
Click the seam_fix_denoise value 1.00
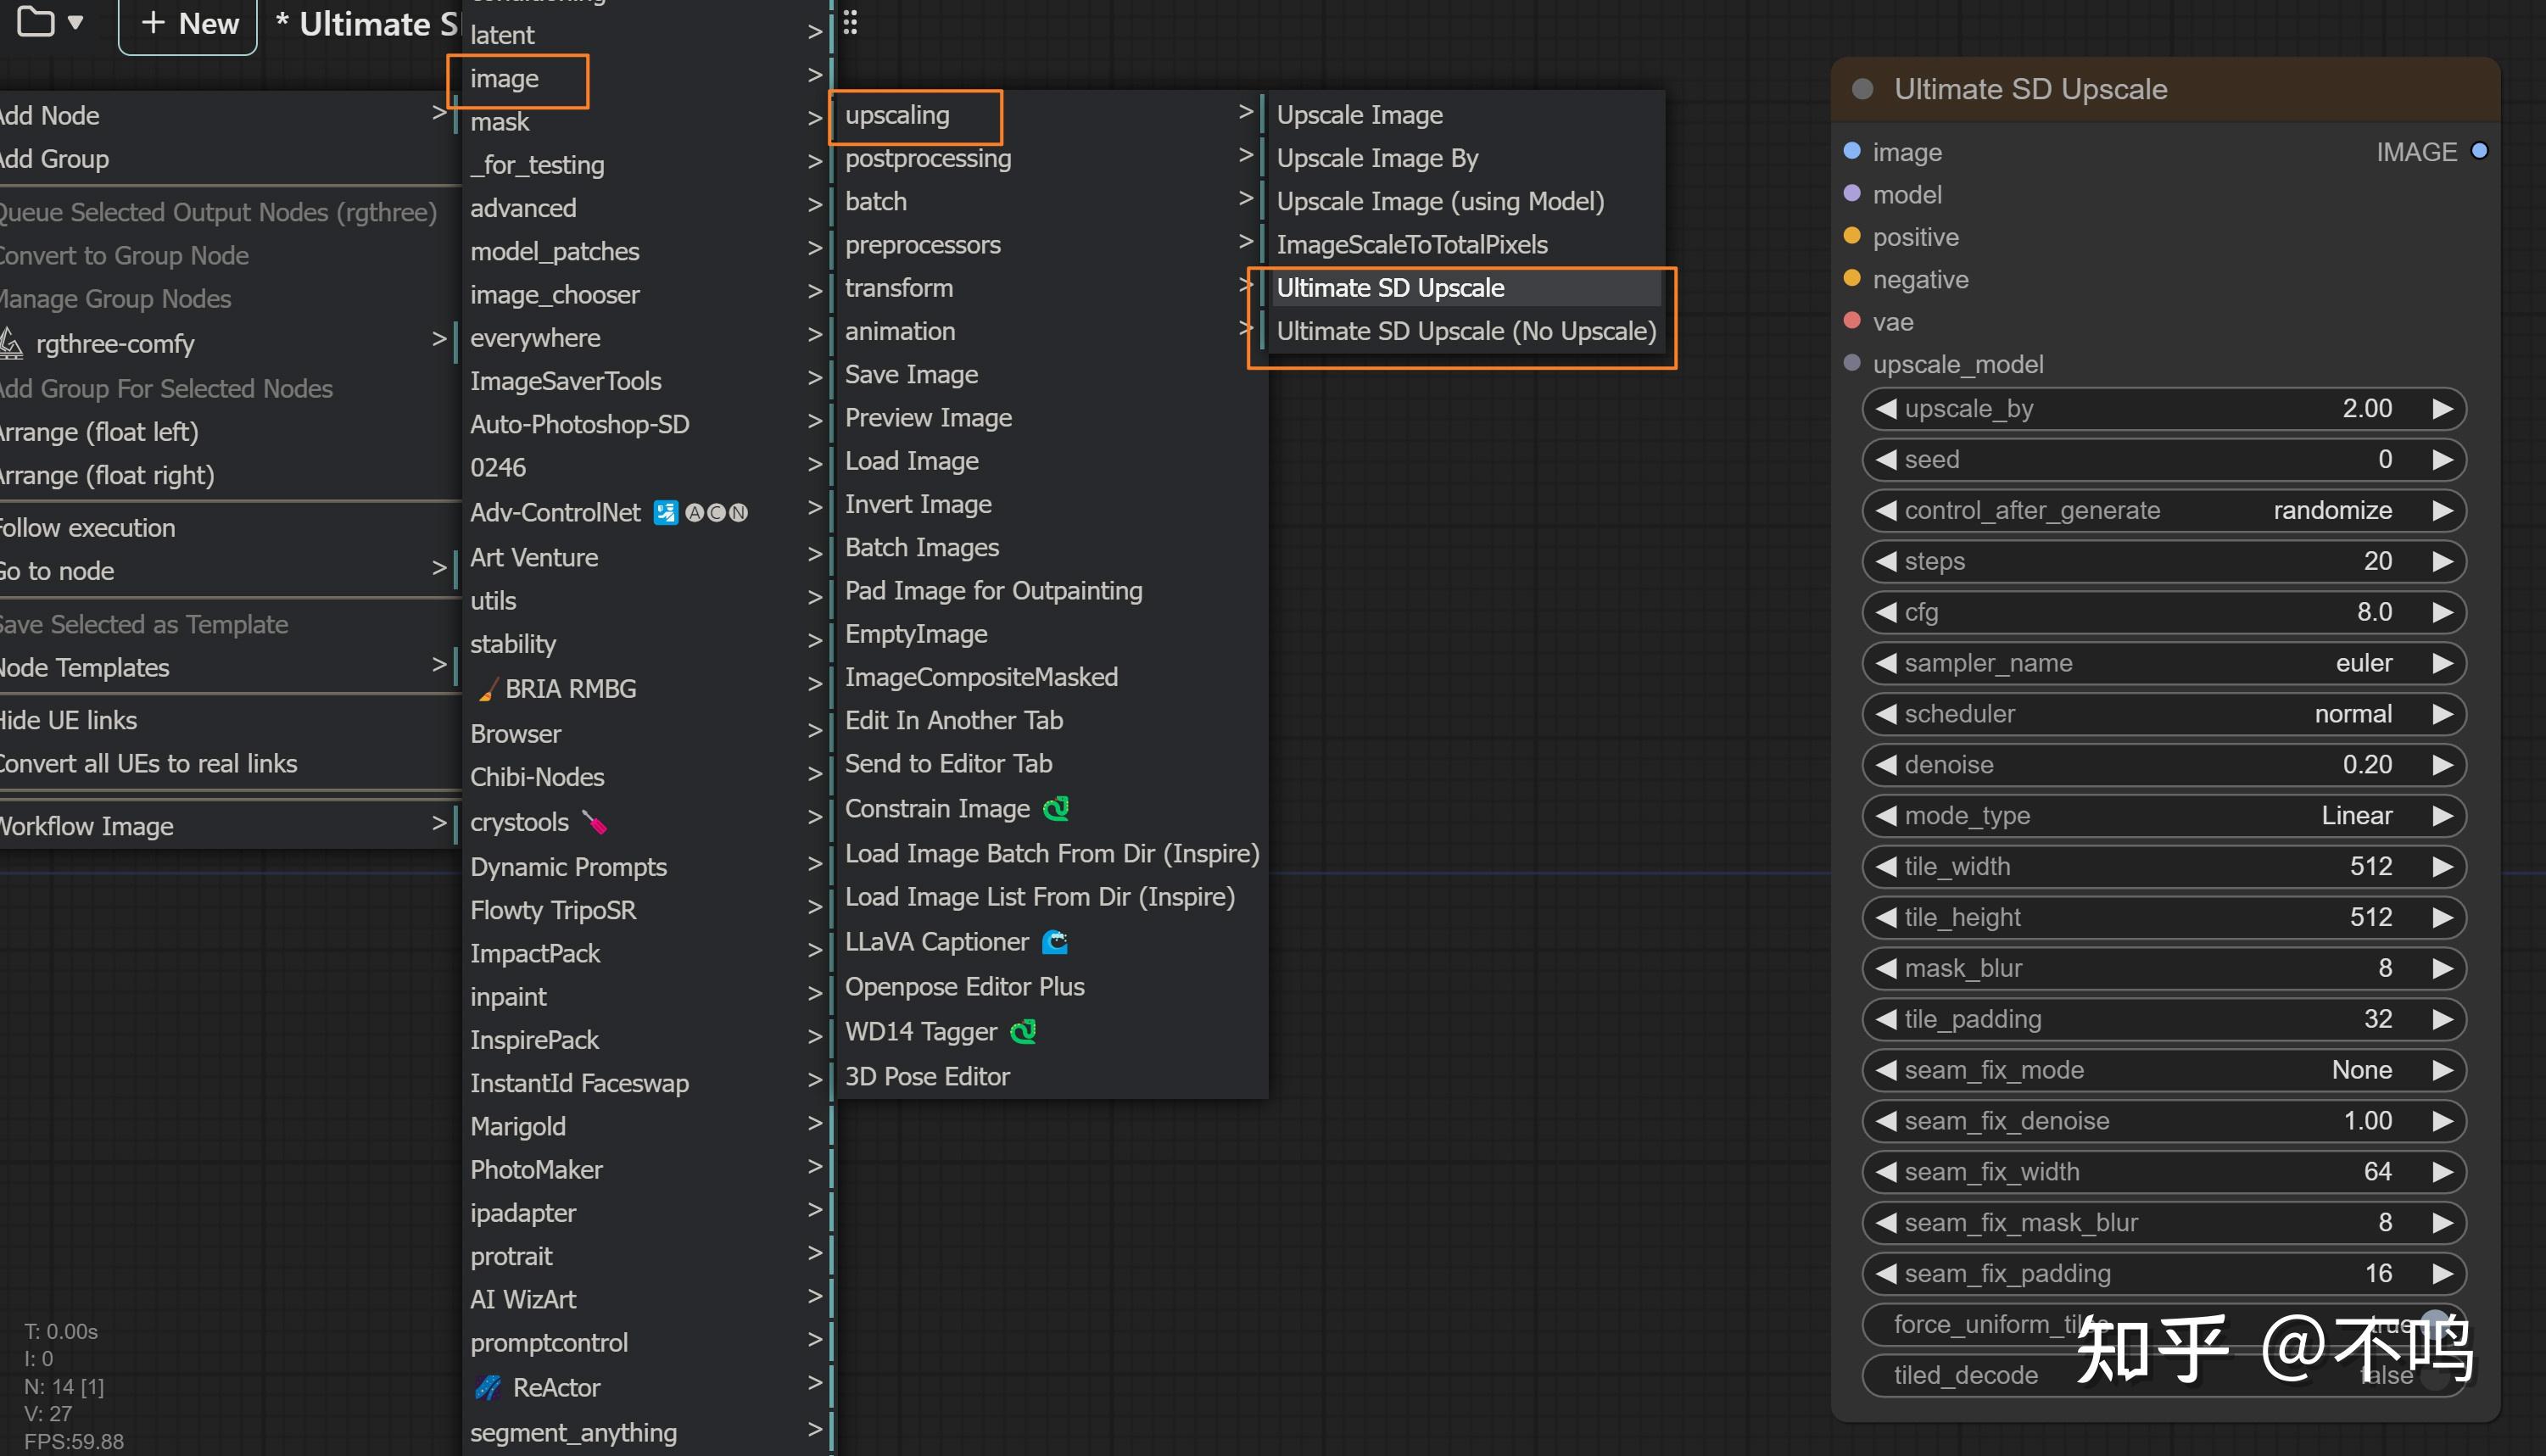pos(2367,1120)
